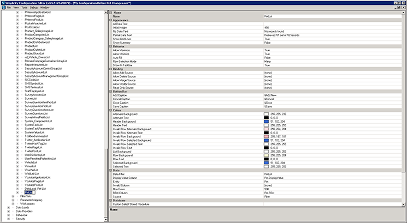Click the Alternate Text color swatch
The image size is (407, 223).
[x=266, y=118]
